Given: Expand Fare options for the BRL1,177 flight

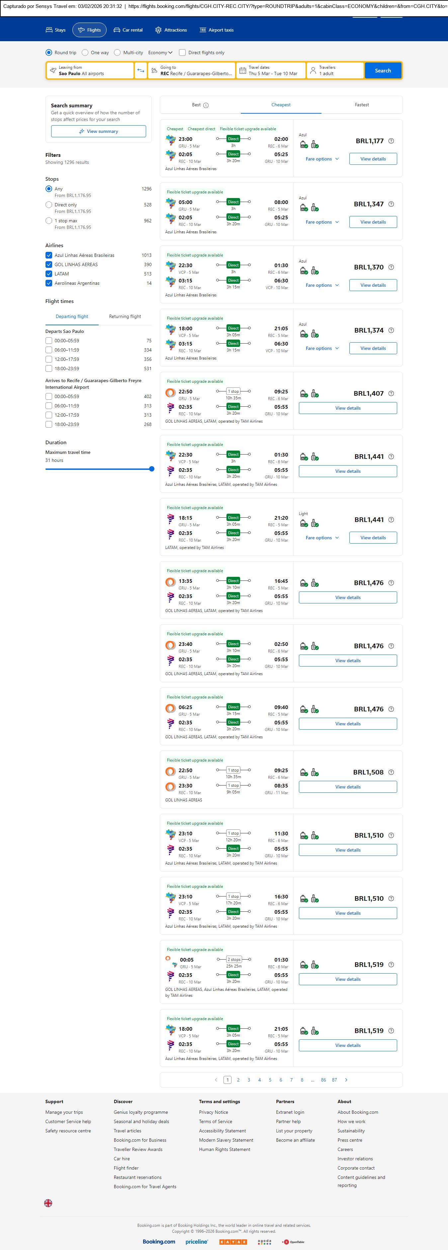Looking at the screenshot, I should pos(322,159).
